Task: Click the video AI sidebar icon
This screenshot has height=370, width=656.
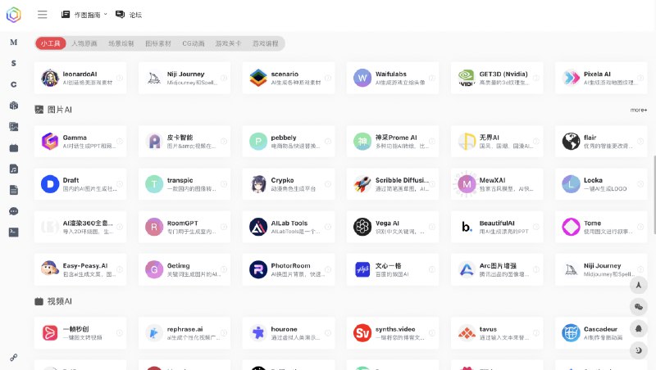Action: (14, 148)
